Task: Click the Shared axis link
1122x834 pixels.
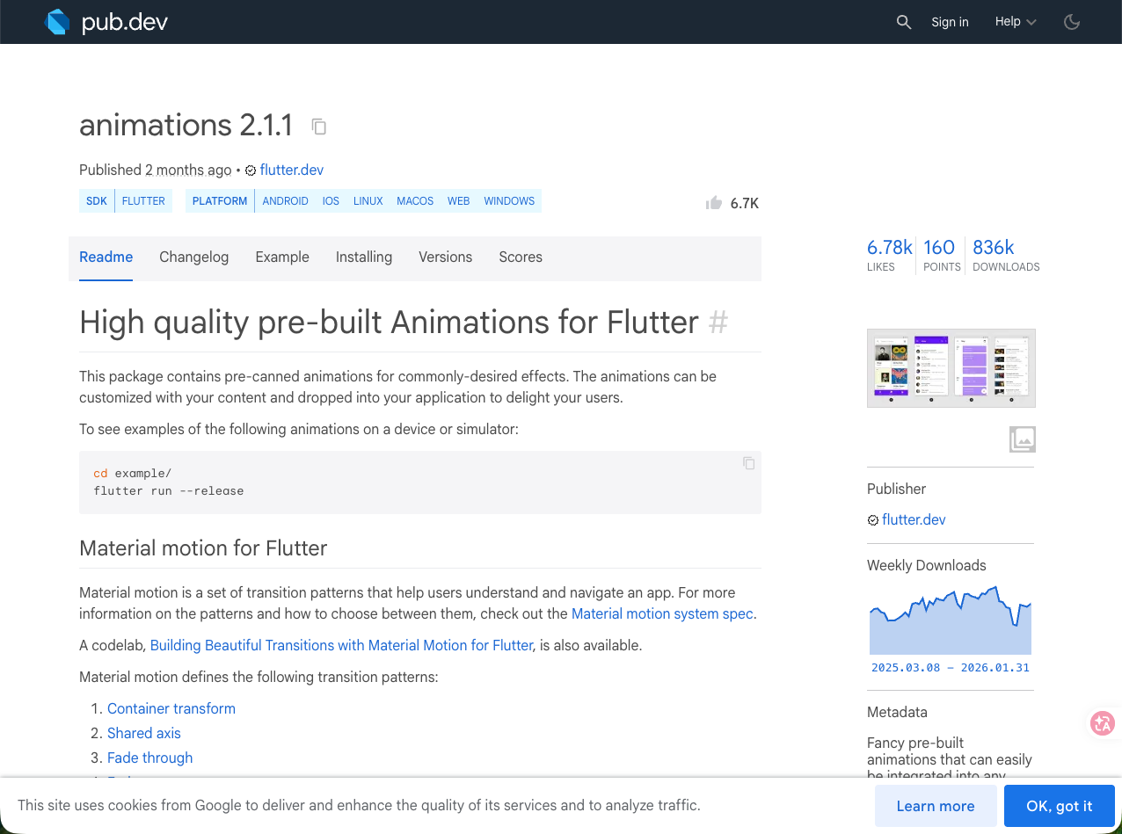Action: pyautogui.click(x=144, y=733)
